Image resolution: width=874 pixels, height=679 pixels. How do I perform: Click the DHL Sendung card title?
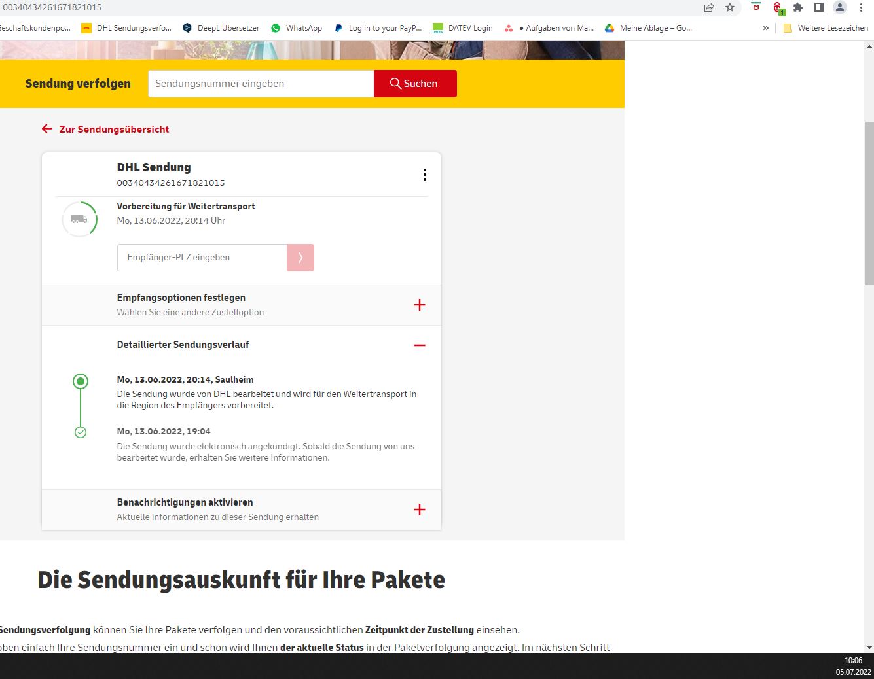154,167
